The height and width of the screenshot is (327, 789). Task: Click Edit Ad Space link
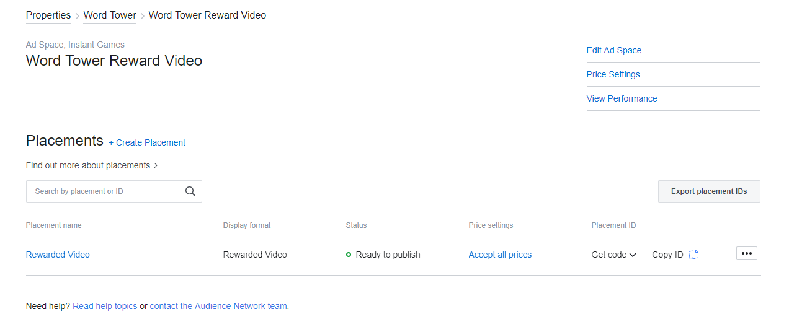[x=614, y=50]
